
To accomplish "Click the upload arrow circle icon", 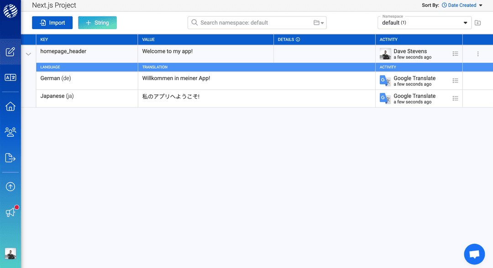I will pos(10,187).
